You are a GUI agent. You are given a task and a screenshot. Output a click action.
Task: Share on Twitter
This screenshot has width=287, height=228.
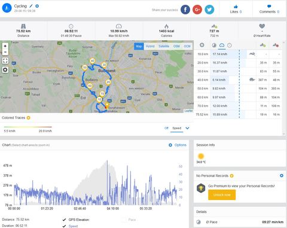[209, 10]
